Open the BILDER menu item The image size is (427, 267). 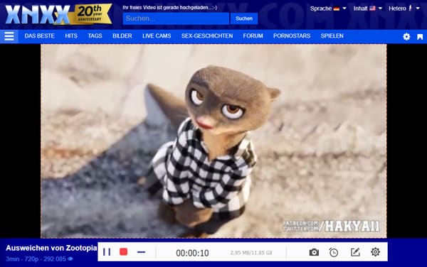(122, 36)
